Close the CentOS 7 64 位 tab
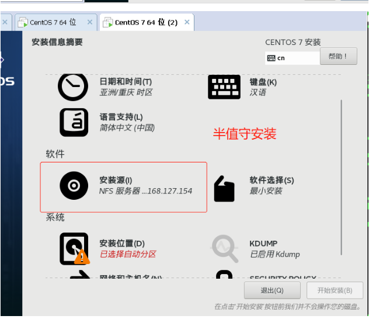 pyautogui.click(x=90, y=22)
